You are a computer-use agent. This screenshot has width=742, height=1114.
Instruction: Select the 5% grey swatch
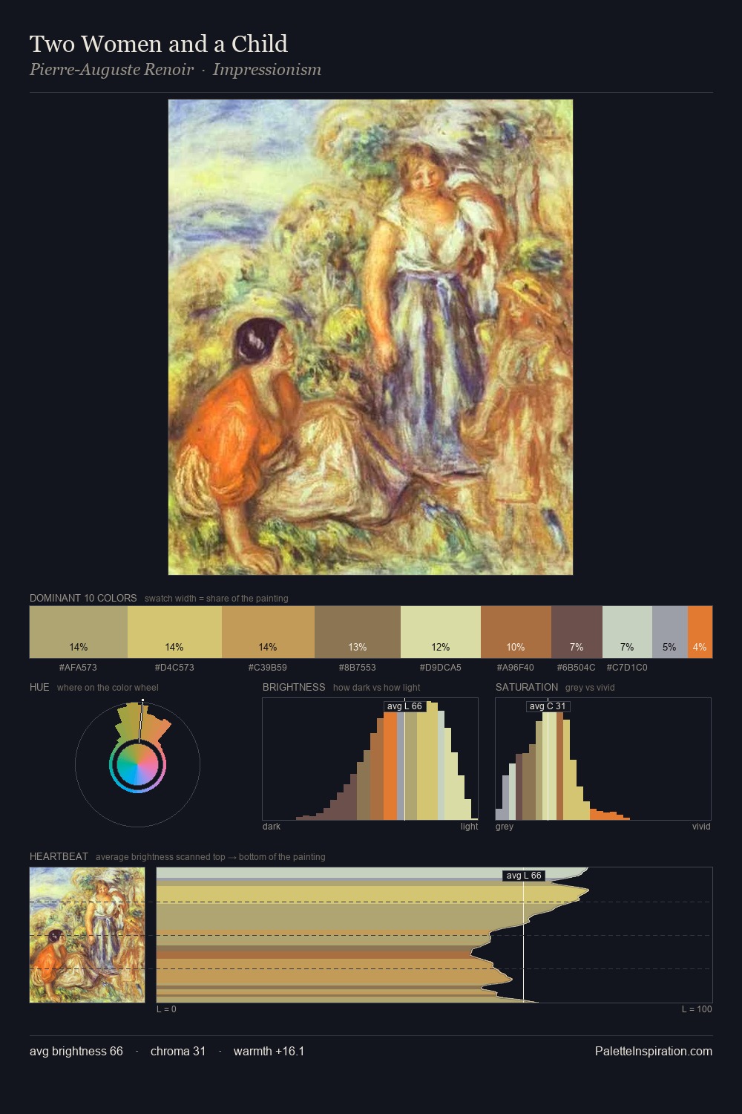(x=670, y=632)
